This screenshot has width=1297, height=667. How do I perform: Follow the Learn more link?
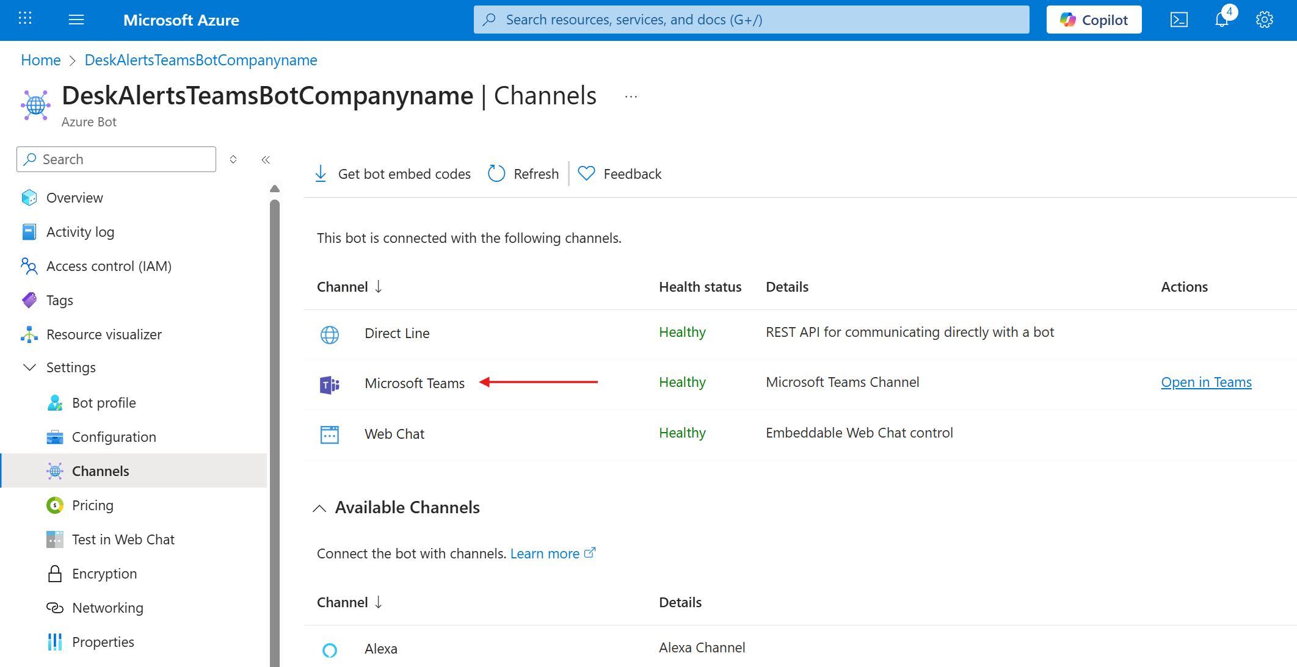pos(545,553)
